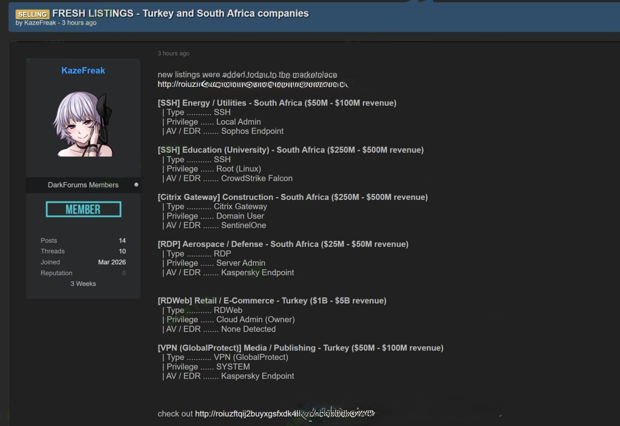Select the RDP Aerospace / Defense heading

[x=283, y=244]
